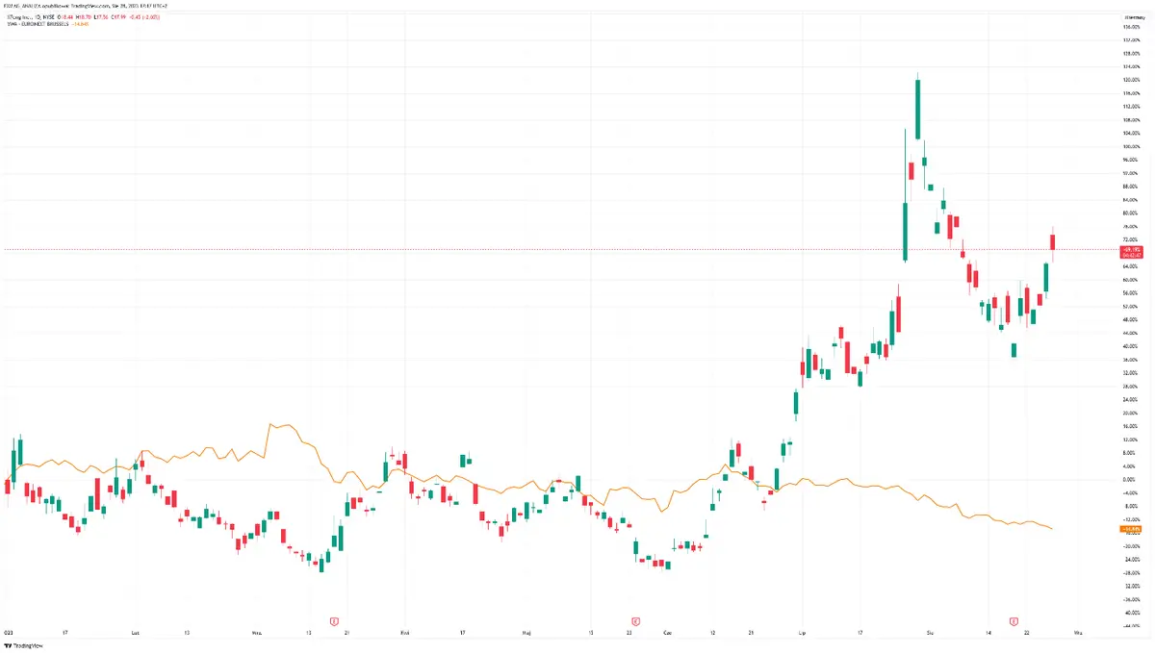The width and height of the screenshot is (1155, 653).
Task: Open the currency label atop the price scale
Action: pos(1132,17)
